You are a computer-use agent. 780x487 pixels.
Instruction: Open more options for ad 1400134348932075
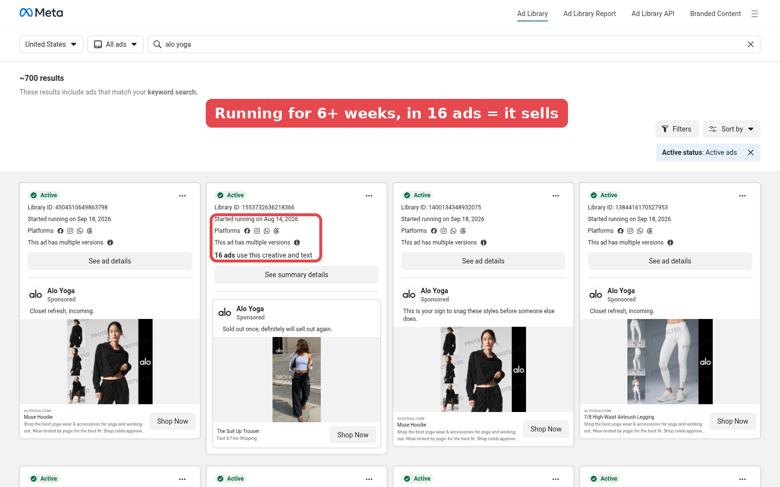pos(556,196)
